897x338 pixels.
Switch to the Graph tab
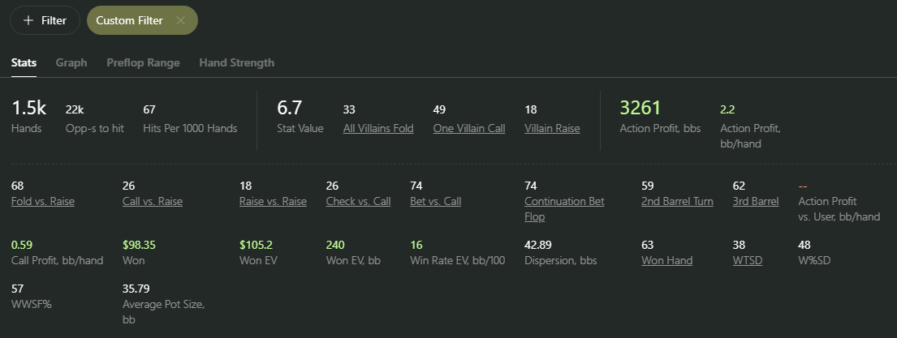click(71, 62)
